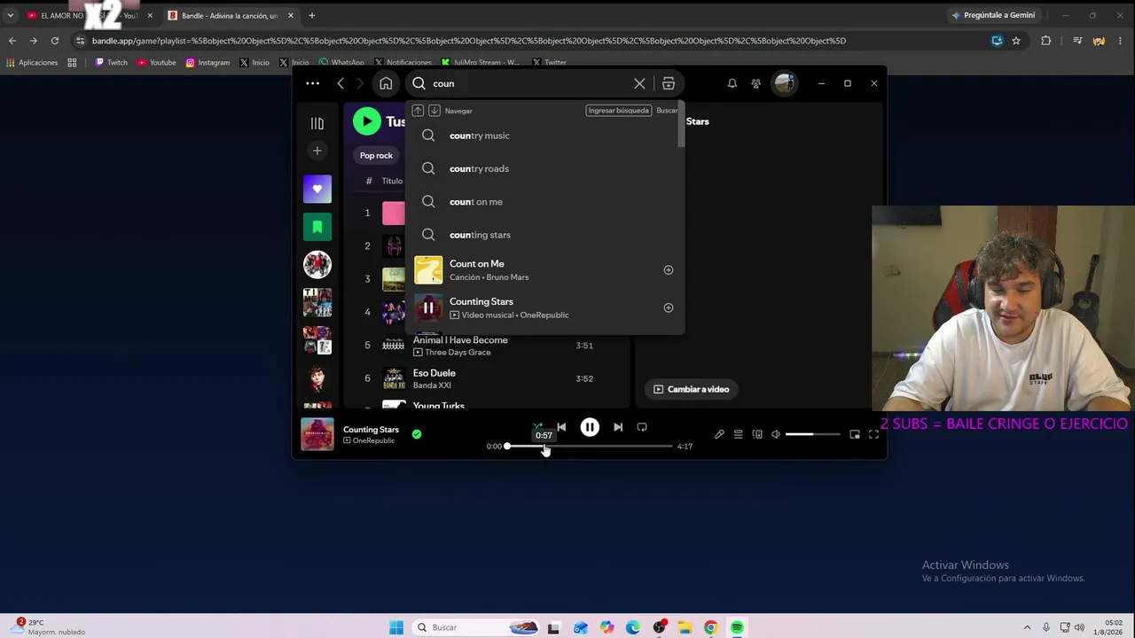Open the Browse icon beside search
This screenshot has height=638, width=1135.
pos(669,83)
